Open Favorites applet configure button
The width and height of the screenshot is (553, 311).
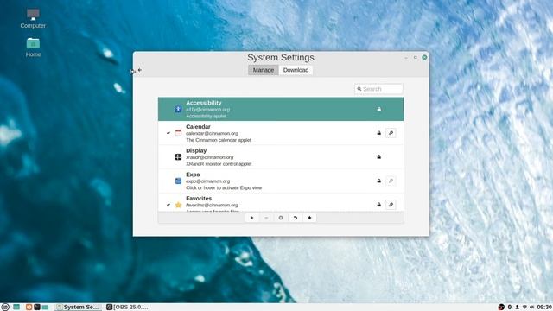tap(391, 205)
